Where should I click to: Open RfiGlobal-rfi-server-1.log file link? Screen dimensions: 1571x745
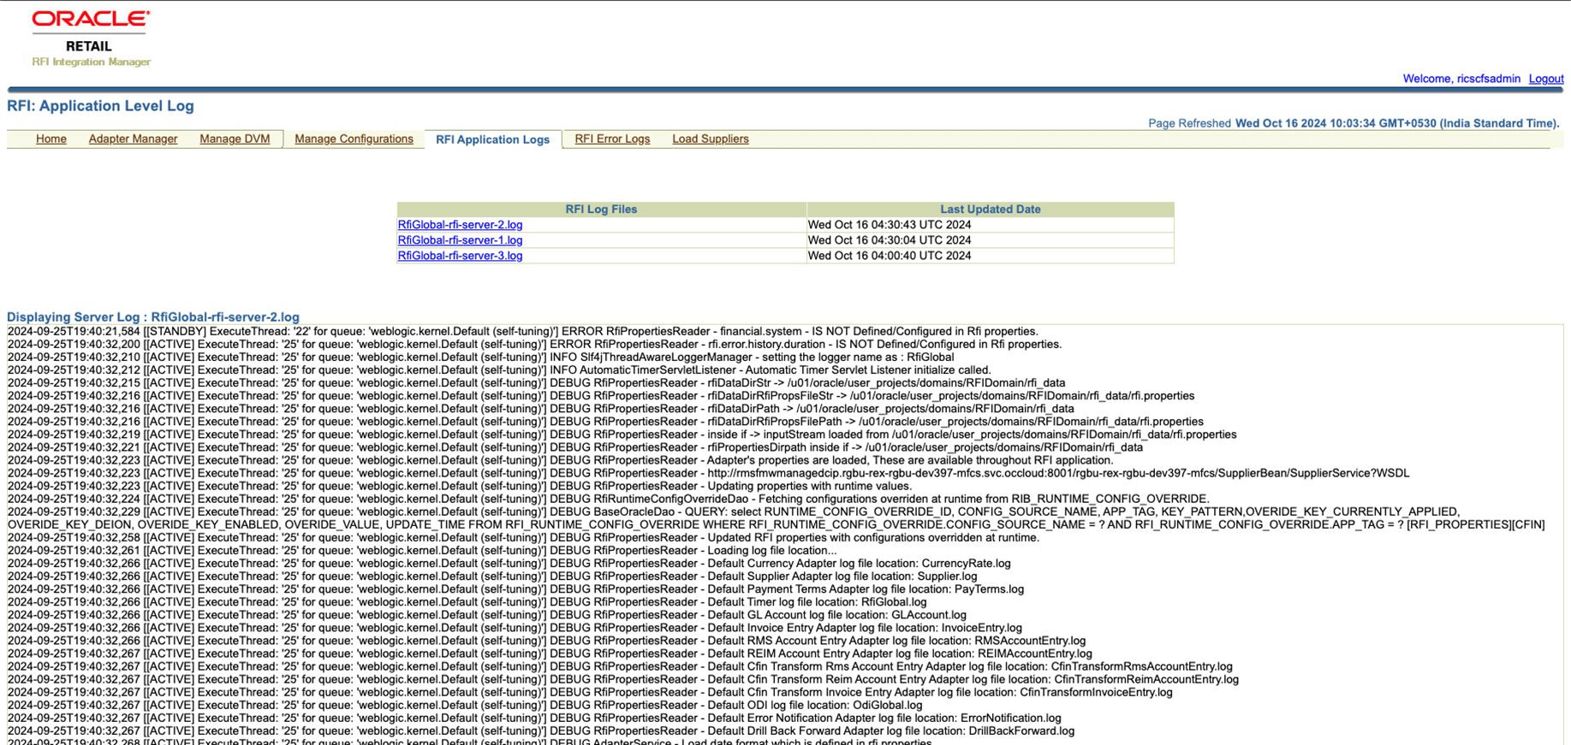coord(460,240)
